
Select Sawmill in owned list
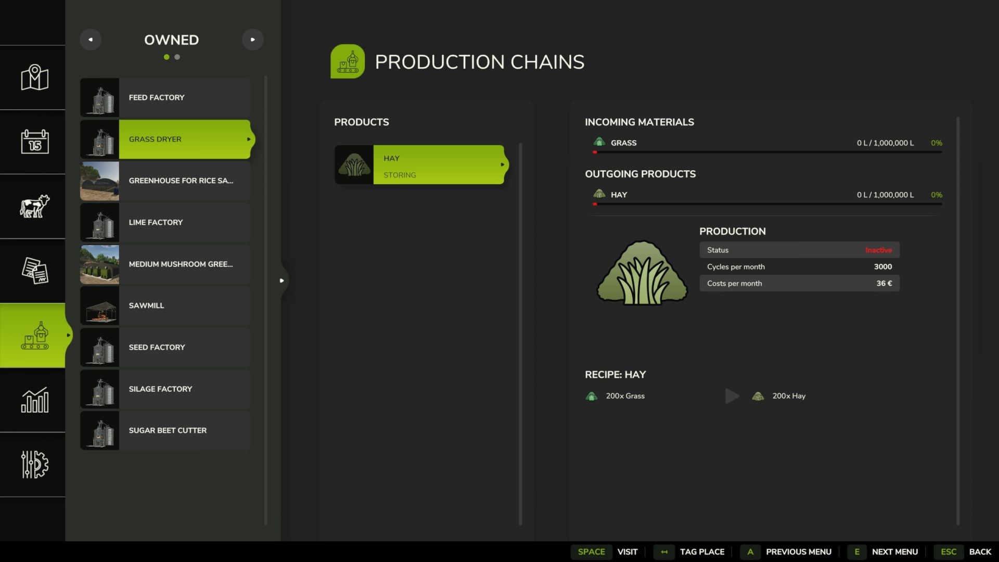[x=165, y=306]
